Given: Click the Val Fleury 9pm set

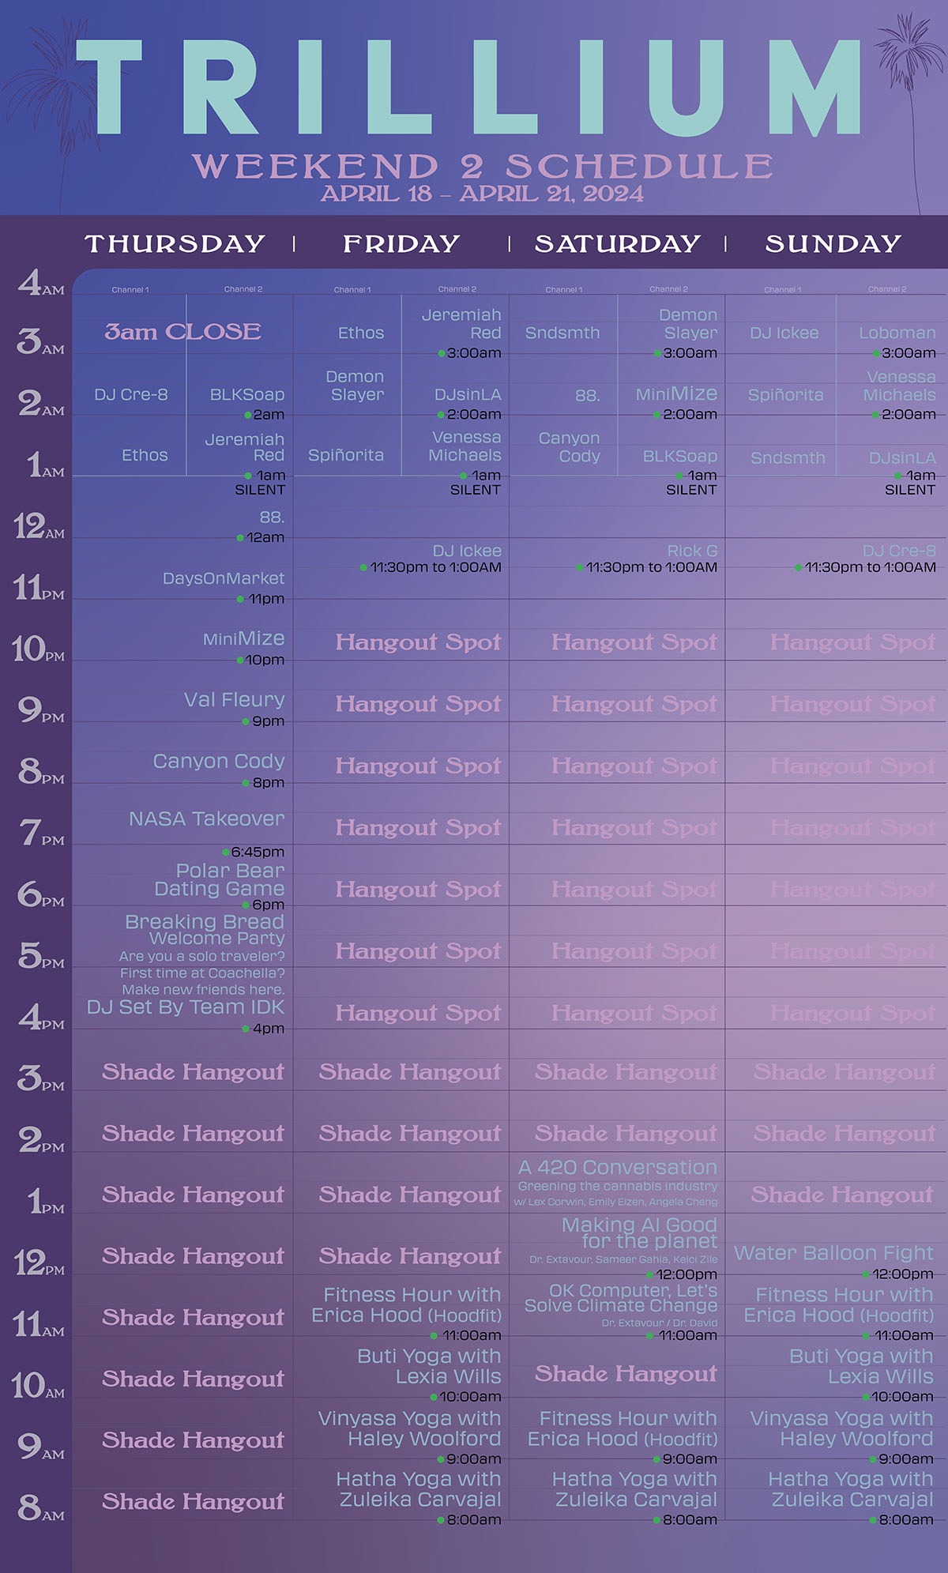Looking at the screenshot, I should point(234,700).
